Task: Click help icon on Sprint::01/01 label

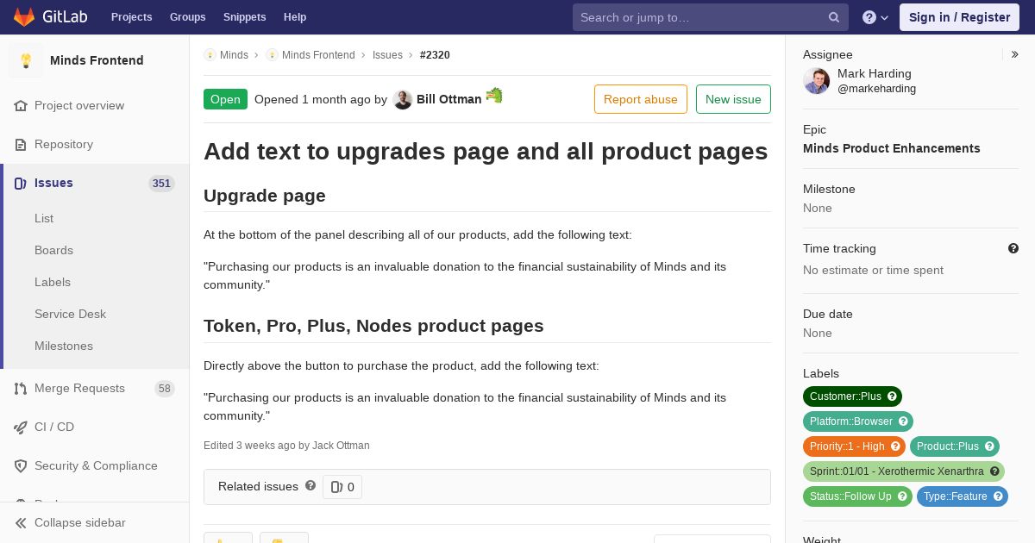Action: coord(994,471)
